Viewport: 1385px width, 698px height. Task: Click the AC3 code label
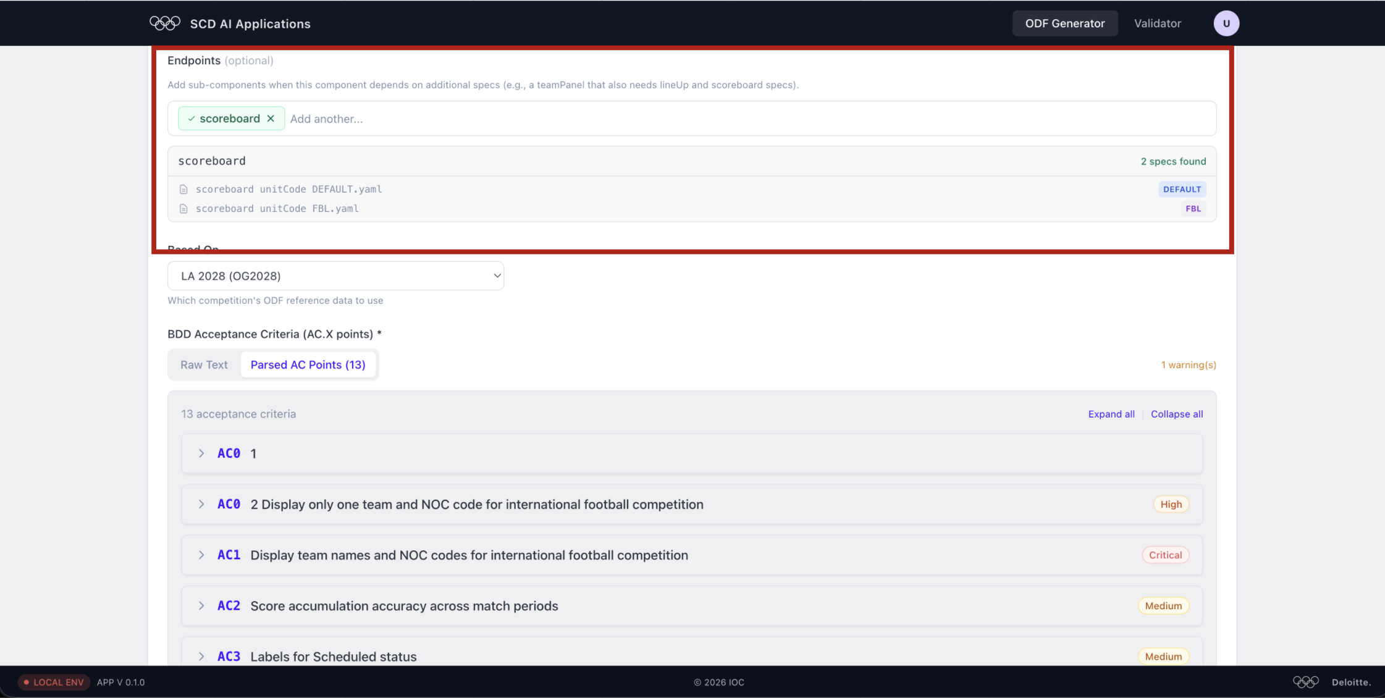229,657
